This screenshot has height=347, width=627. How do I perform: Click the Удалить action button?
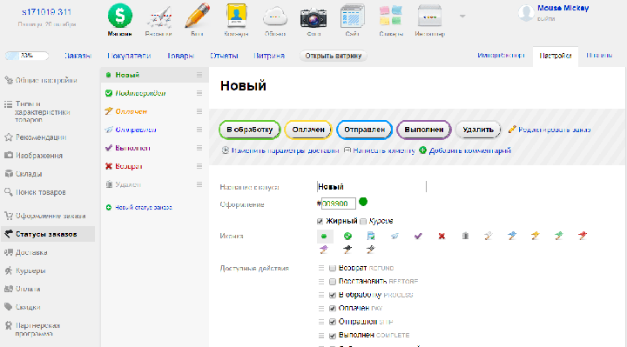(478, 130)
